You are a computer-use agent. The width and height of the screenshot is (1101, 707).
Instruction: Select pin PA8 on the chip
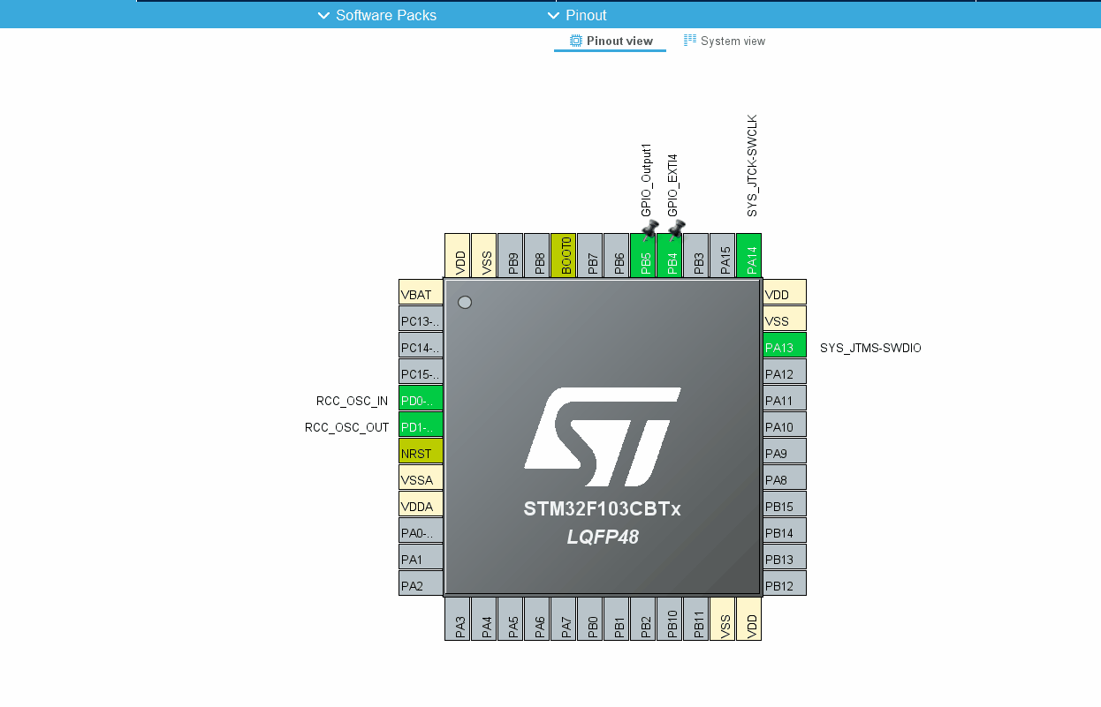coord(785,478)
